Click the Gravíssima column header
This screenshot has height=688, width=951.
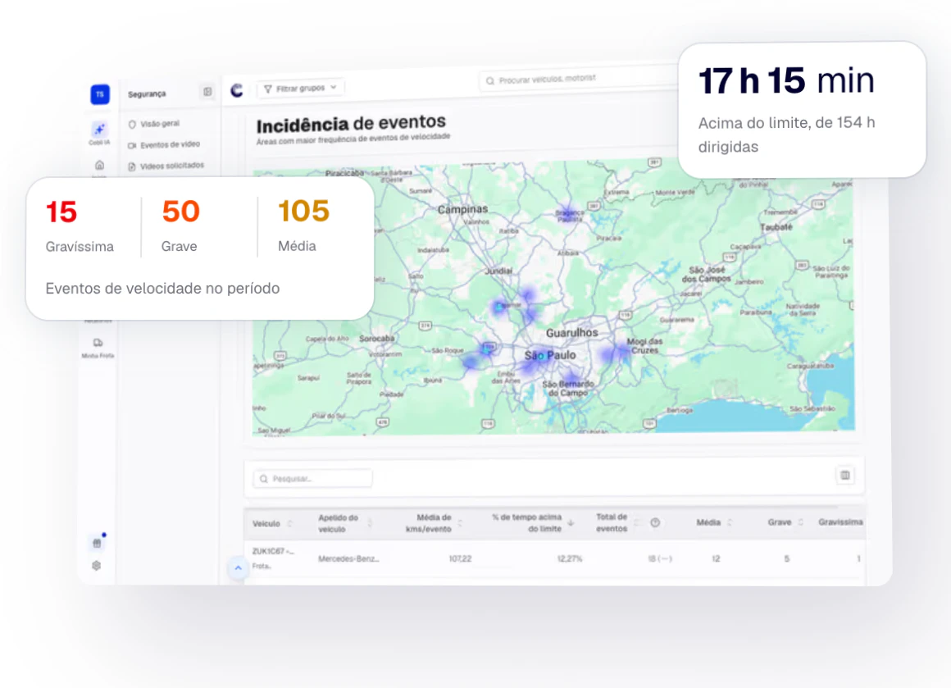[x=840, y=522]
